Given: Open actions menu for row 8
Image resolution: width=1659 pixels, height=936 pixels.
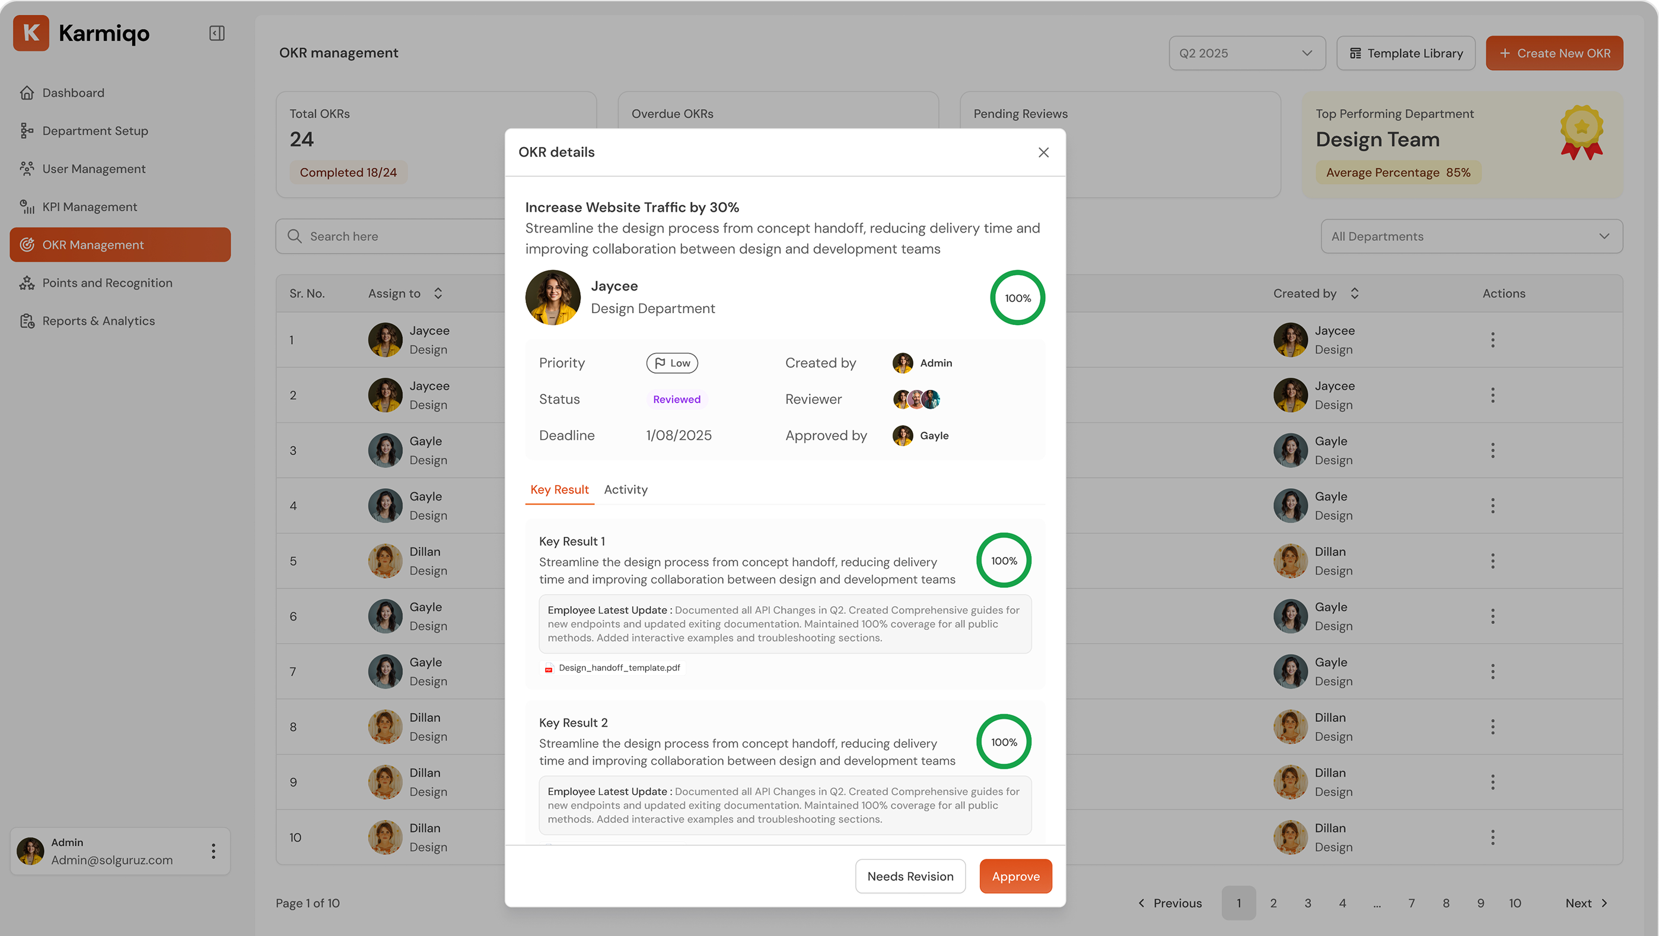Looking at the screenshot, I should (x=1492, y=727).
